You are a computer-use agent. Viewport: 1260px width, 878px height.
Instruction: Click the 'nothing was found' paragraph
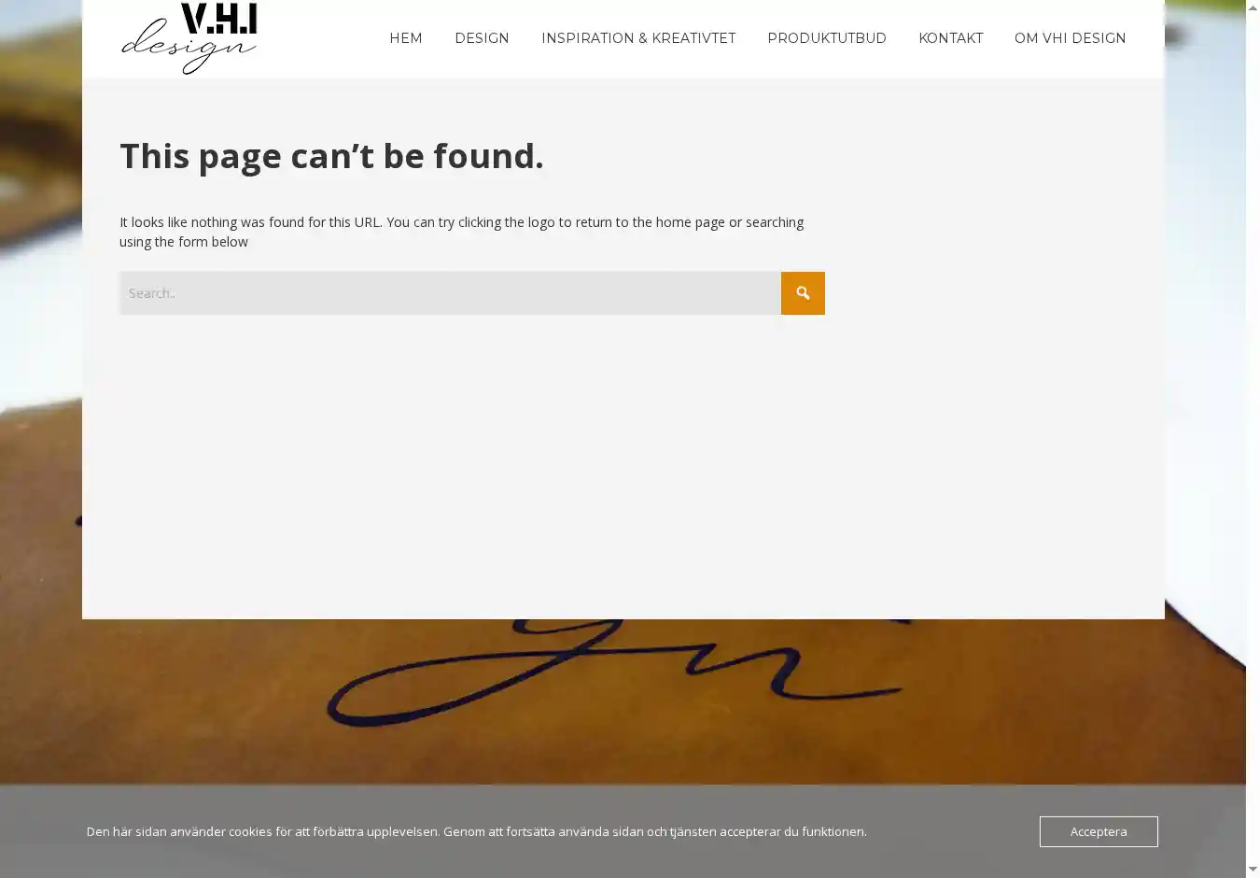[462, 232]
